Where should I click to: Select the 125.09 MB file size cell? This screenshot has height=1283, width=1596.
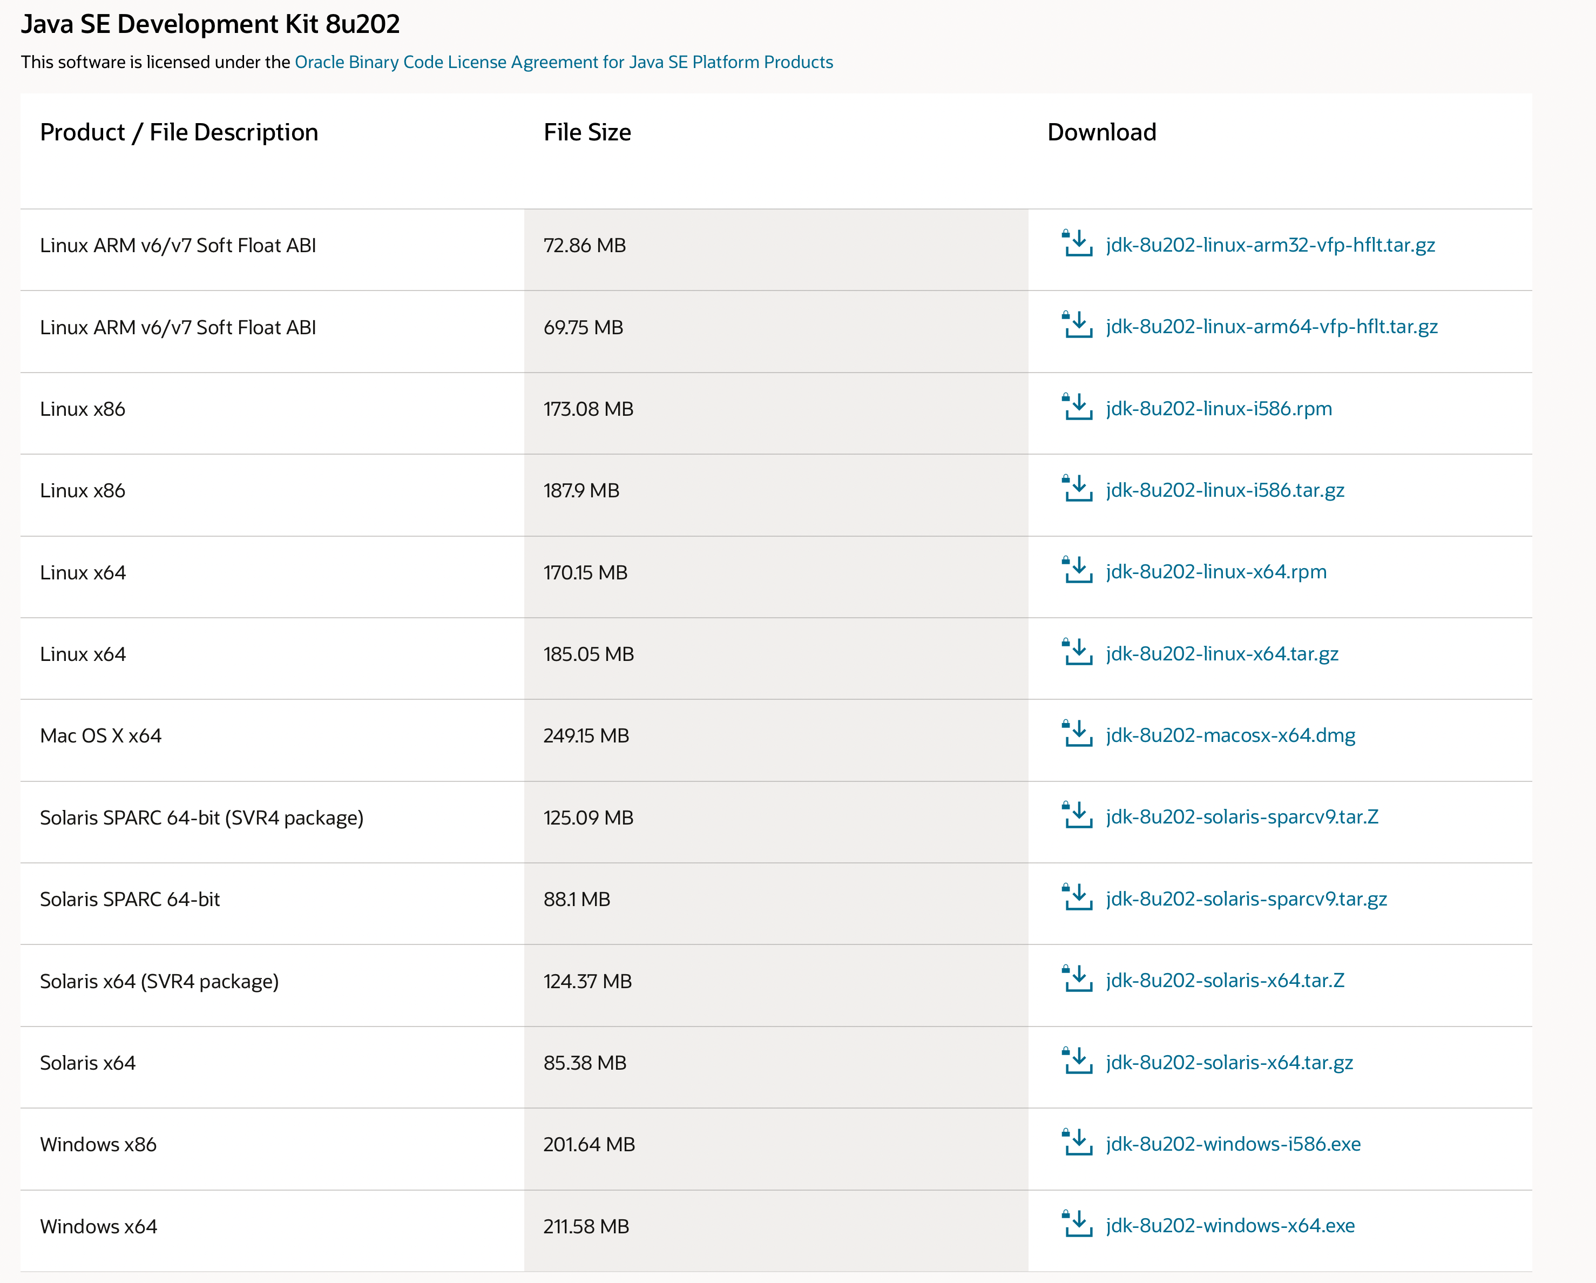tap(776, 822)
